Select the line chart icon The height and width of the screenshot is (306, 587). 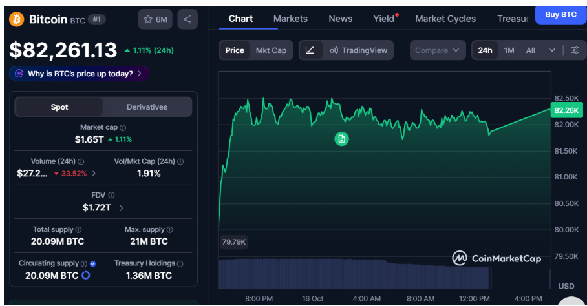310,50
